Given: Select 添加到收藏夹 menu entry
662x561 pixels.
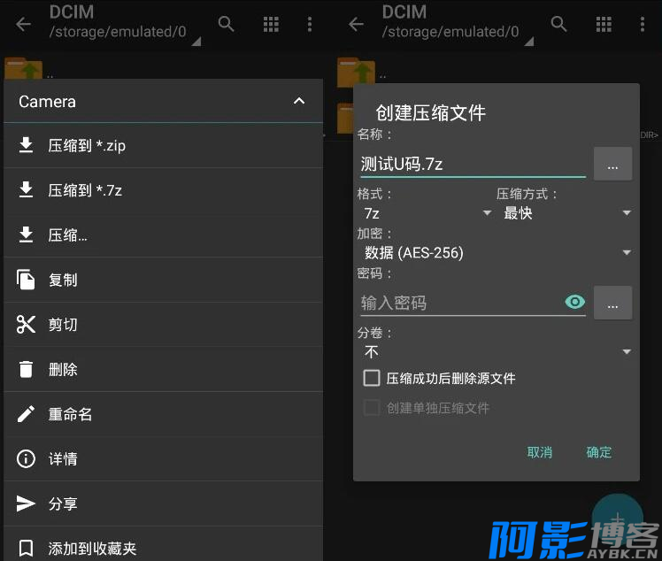Looking at the screenshot, I should 163,548.
